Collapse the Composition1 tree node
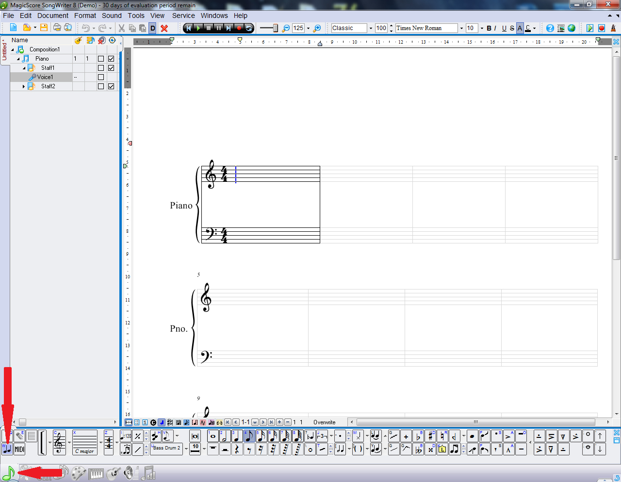621x482 pixels. pos(13,49)
